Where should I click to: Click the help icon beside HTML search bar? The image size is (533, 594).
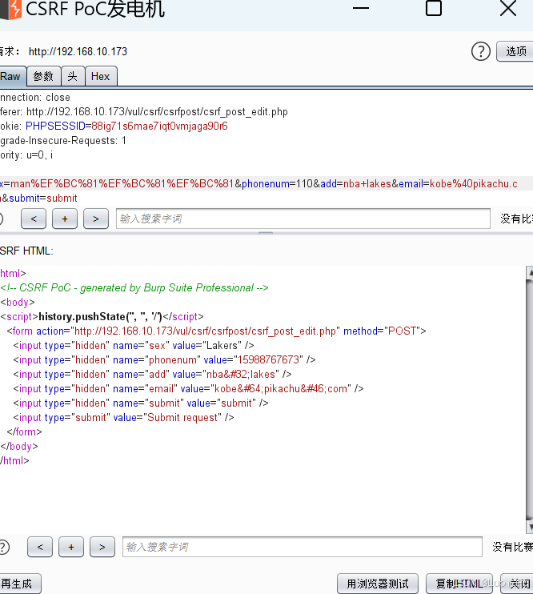3,547
